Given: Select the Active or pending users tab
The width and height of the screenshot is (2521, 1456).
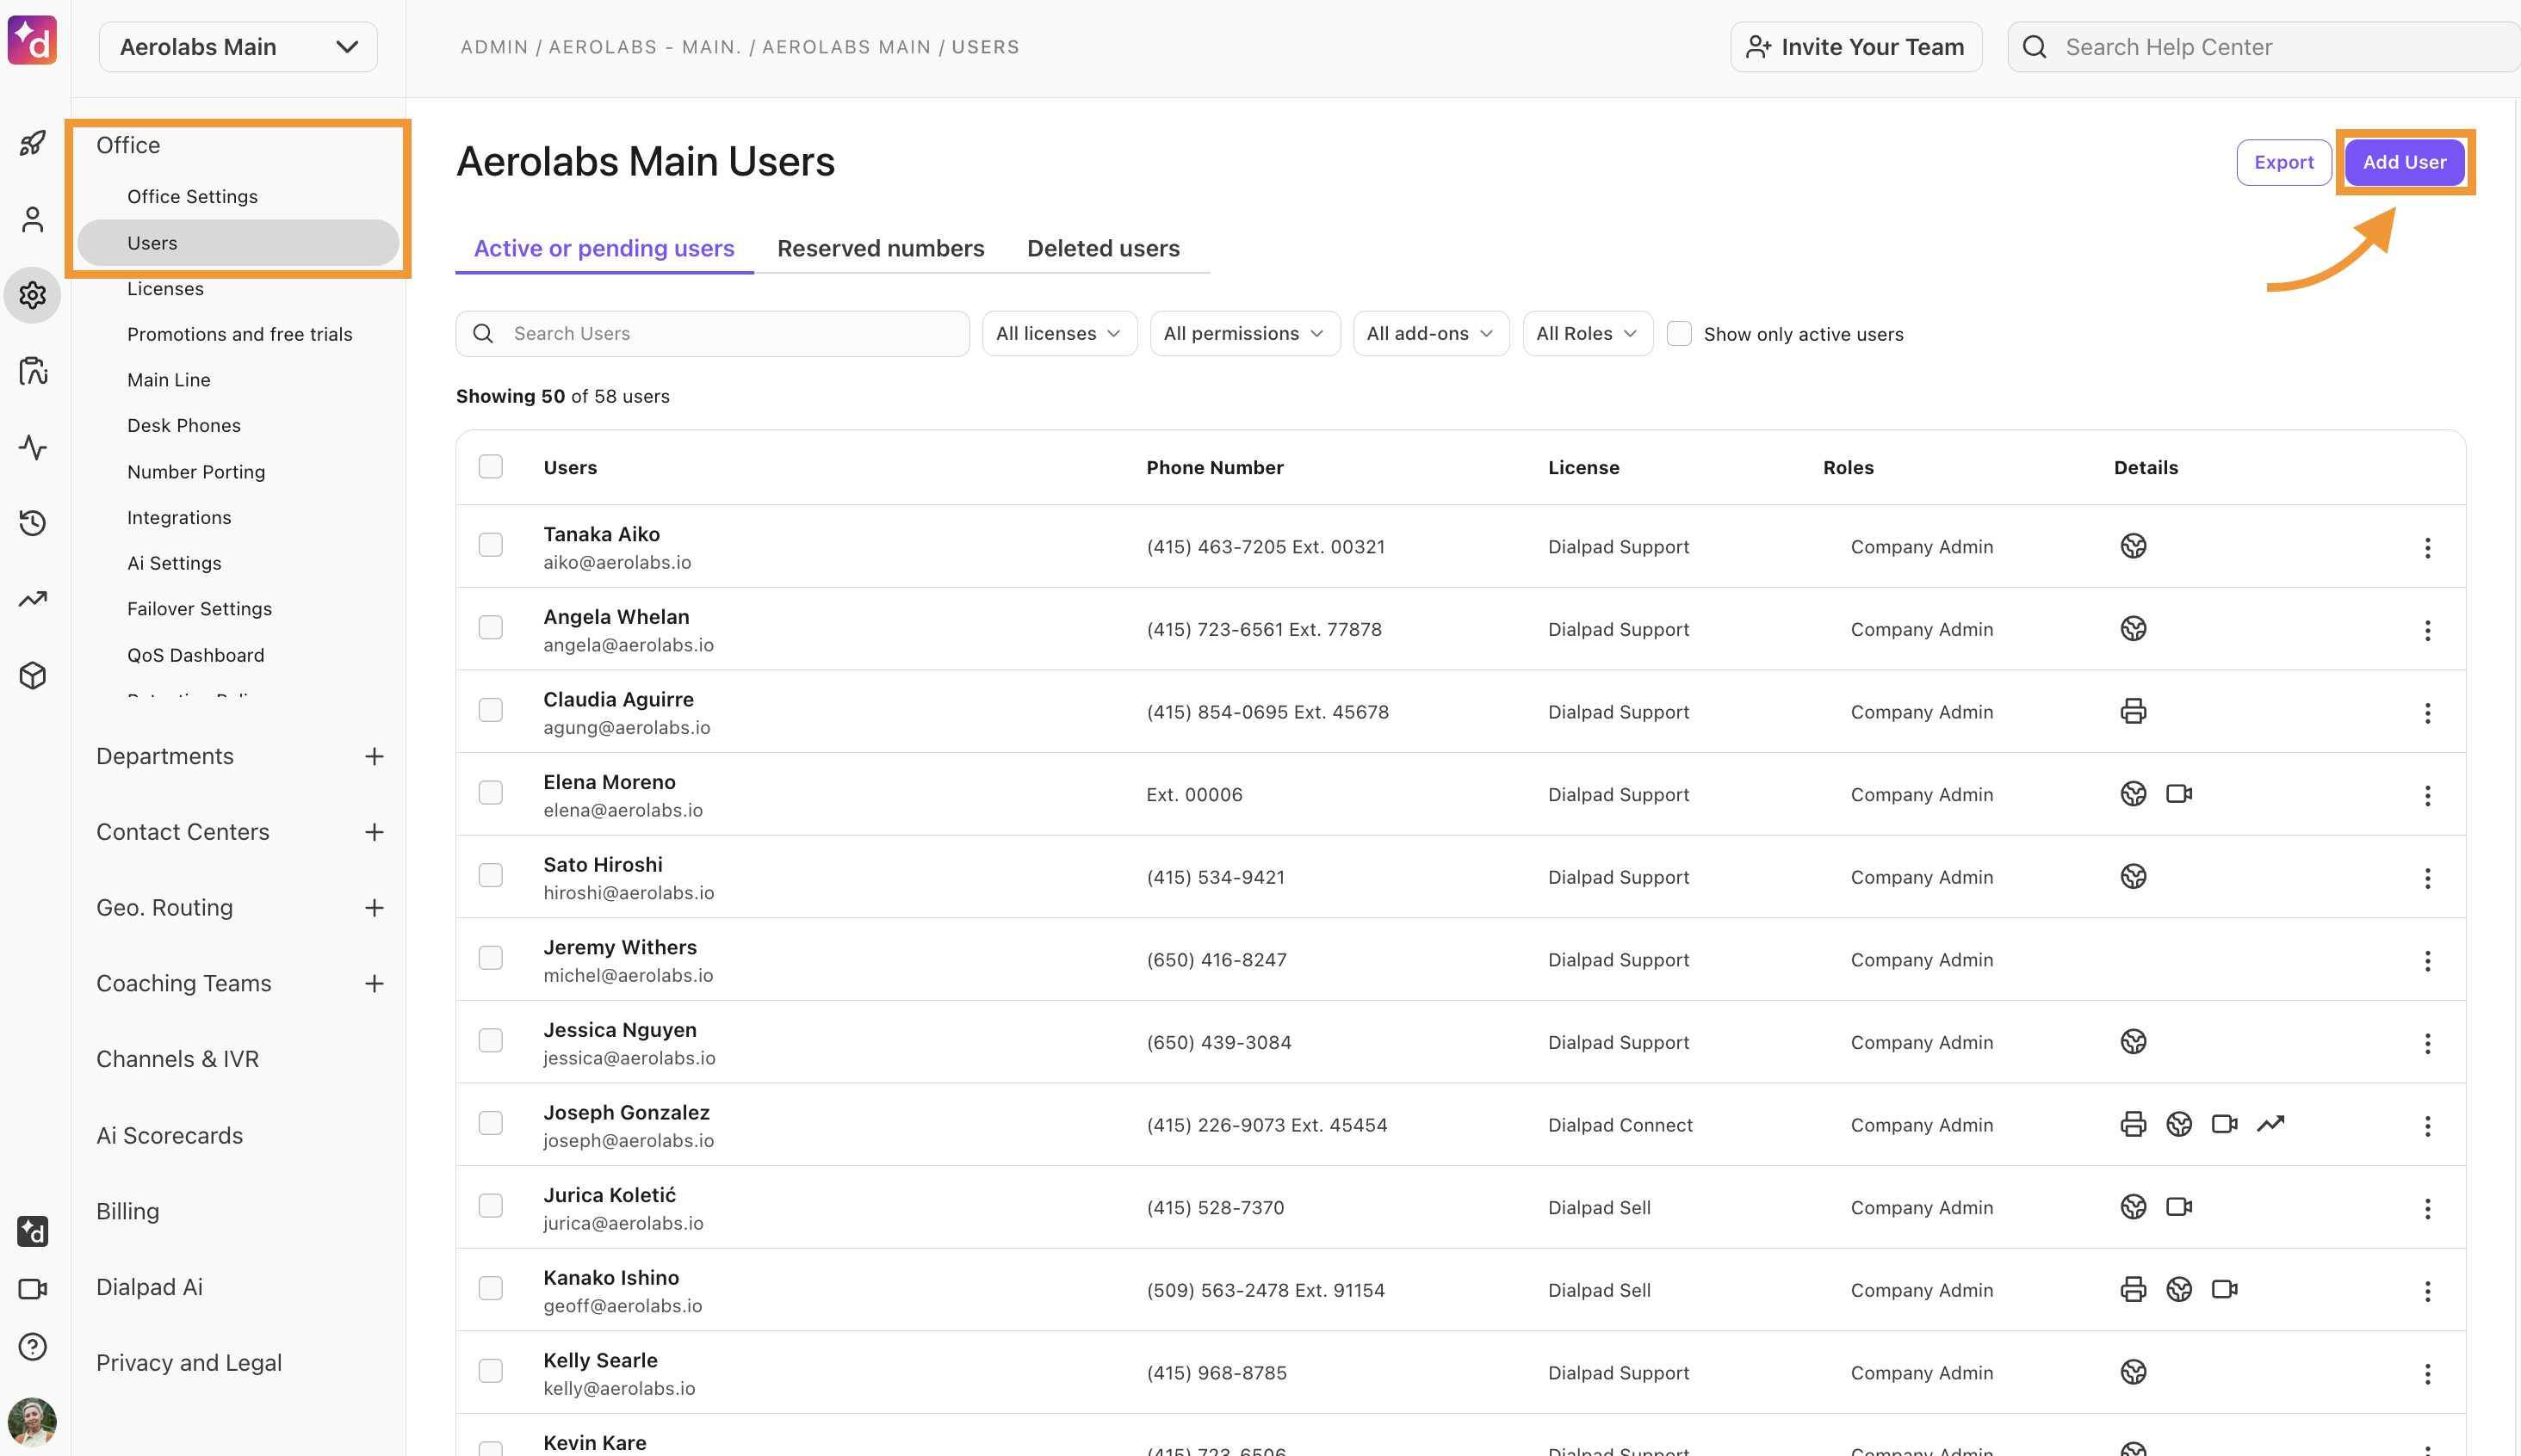Looking at the screenshot, I should [604, 249].
